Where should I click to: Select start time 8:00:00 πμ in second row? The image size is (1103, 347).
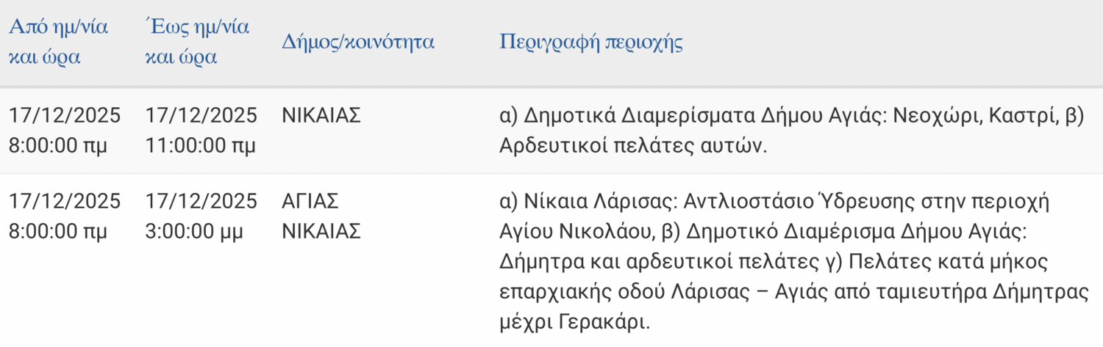coord(58,231)
